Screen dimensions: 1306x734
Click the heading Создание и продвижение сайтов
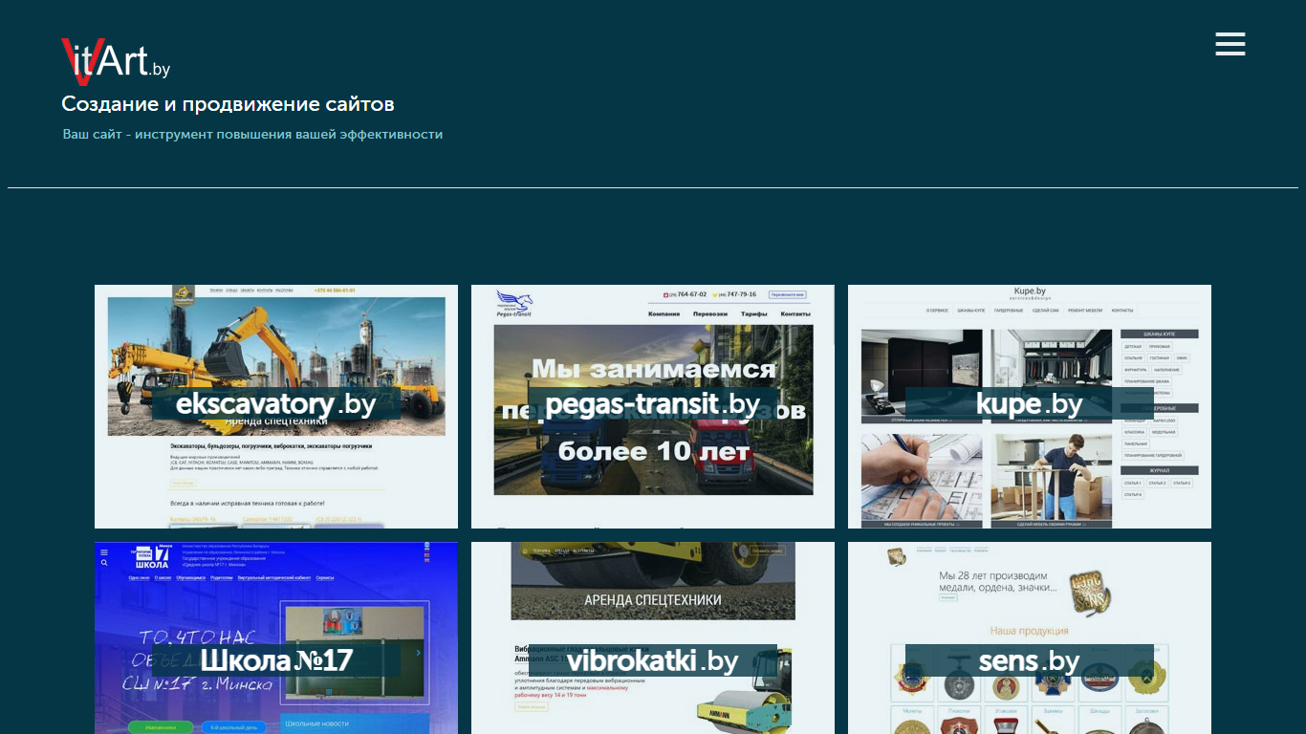coord(228,104)
